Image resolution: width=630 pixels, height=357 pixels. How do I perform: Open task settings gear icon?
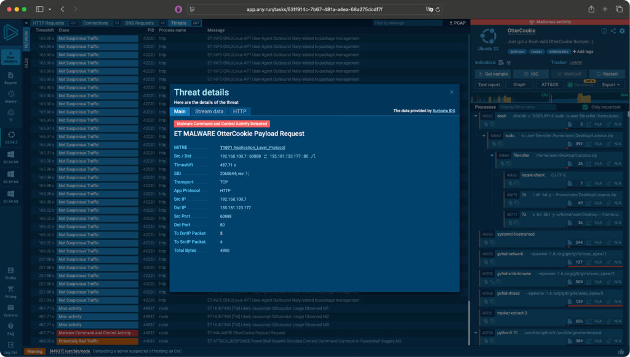click(623, 31)
